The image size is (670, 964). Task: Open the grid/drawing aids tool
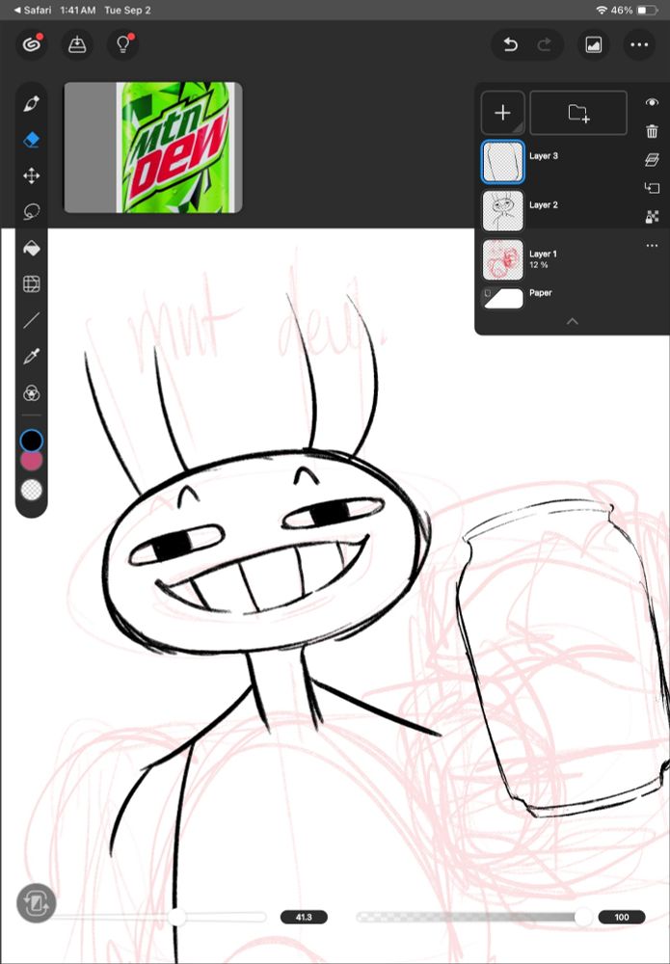pyautogui.click(x=32, y=284)
